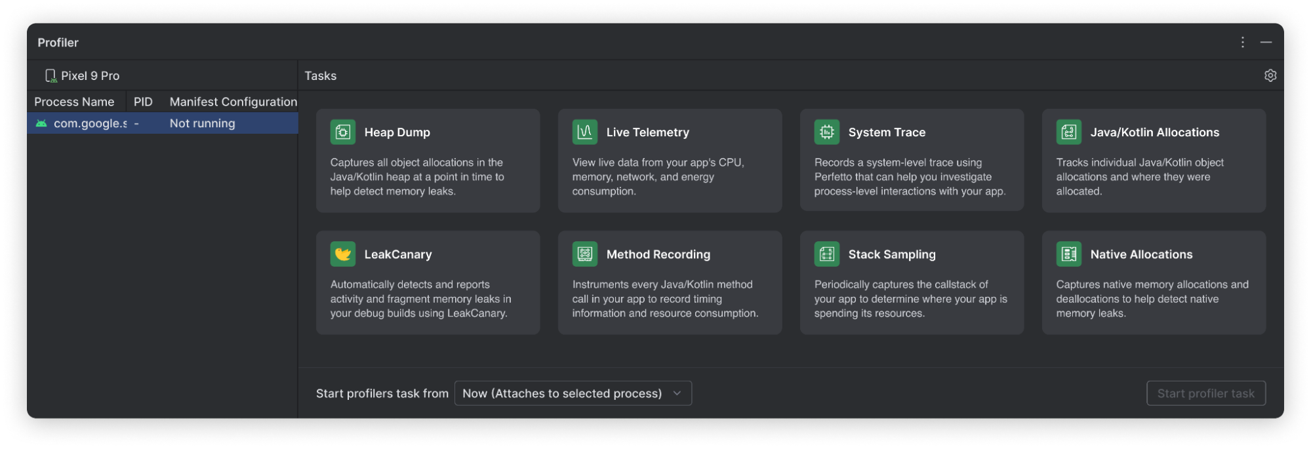
Task: Click the Live Telemetry description text
Action: pos(658,177)
